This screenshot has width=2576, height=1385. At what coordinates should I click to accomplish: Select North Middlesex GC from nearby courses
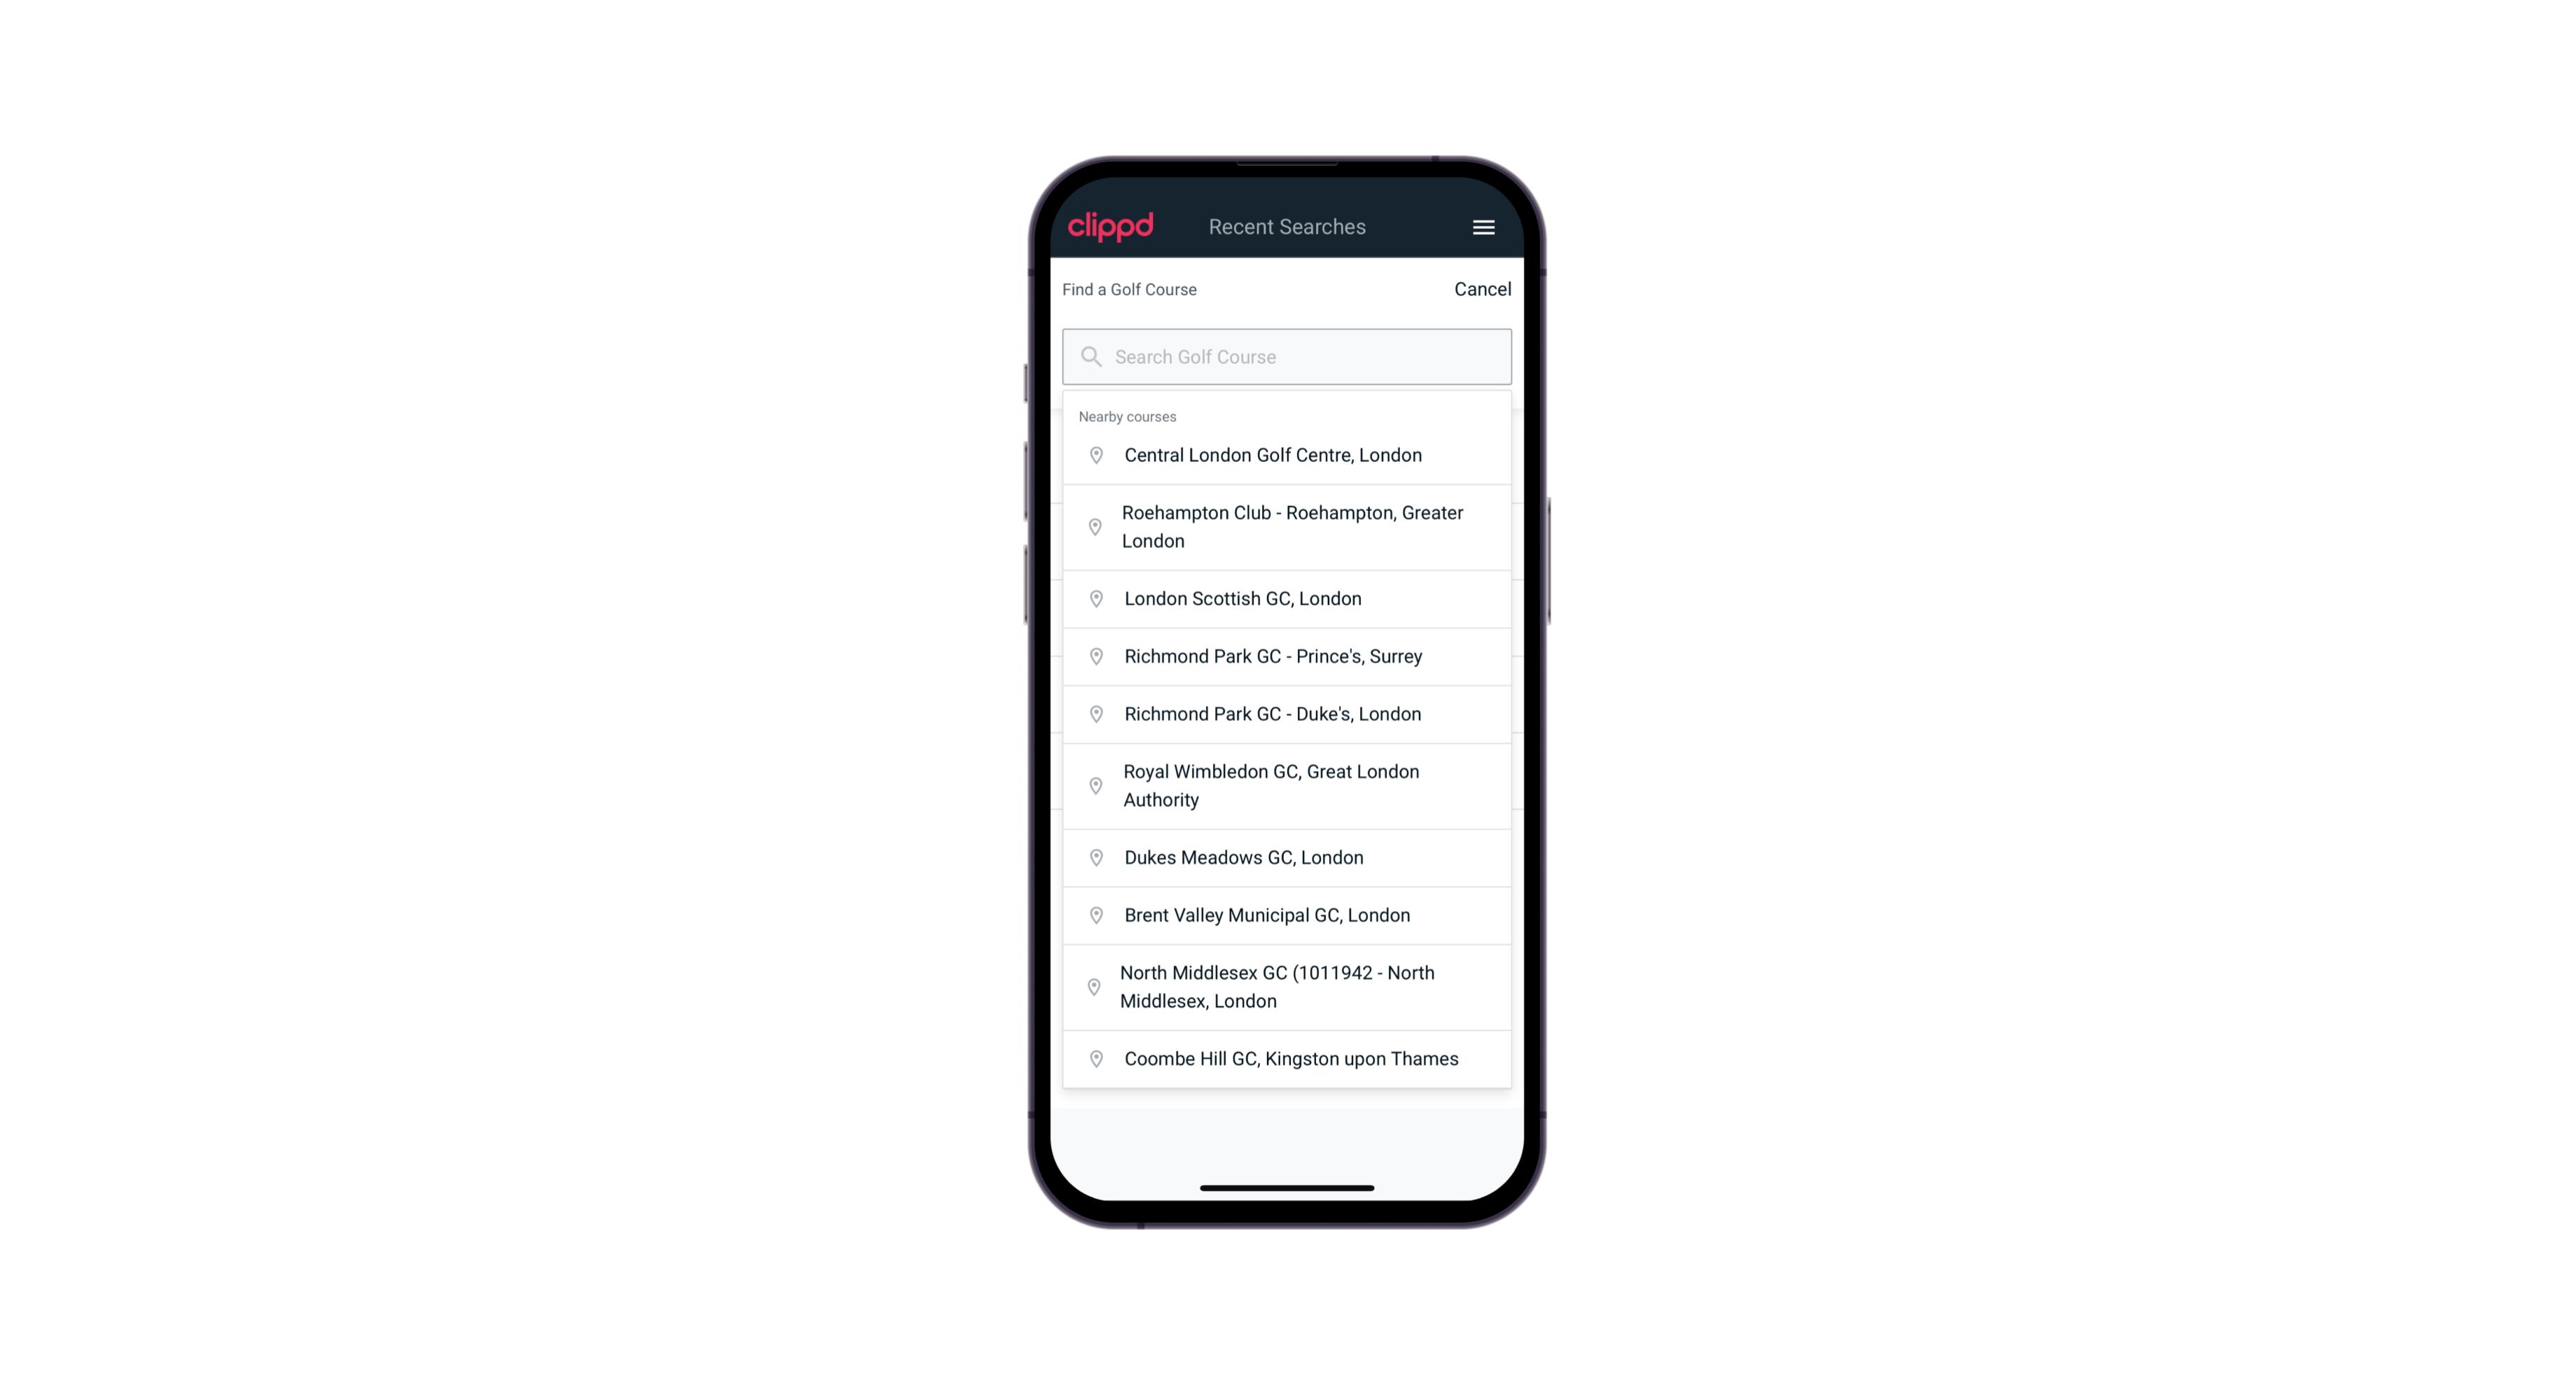1288,987
